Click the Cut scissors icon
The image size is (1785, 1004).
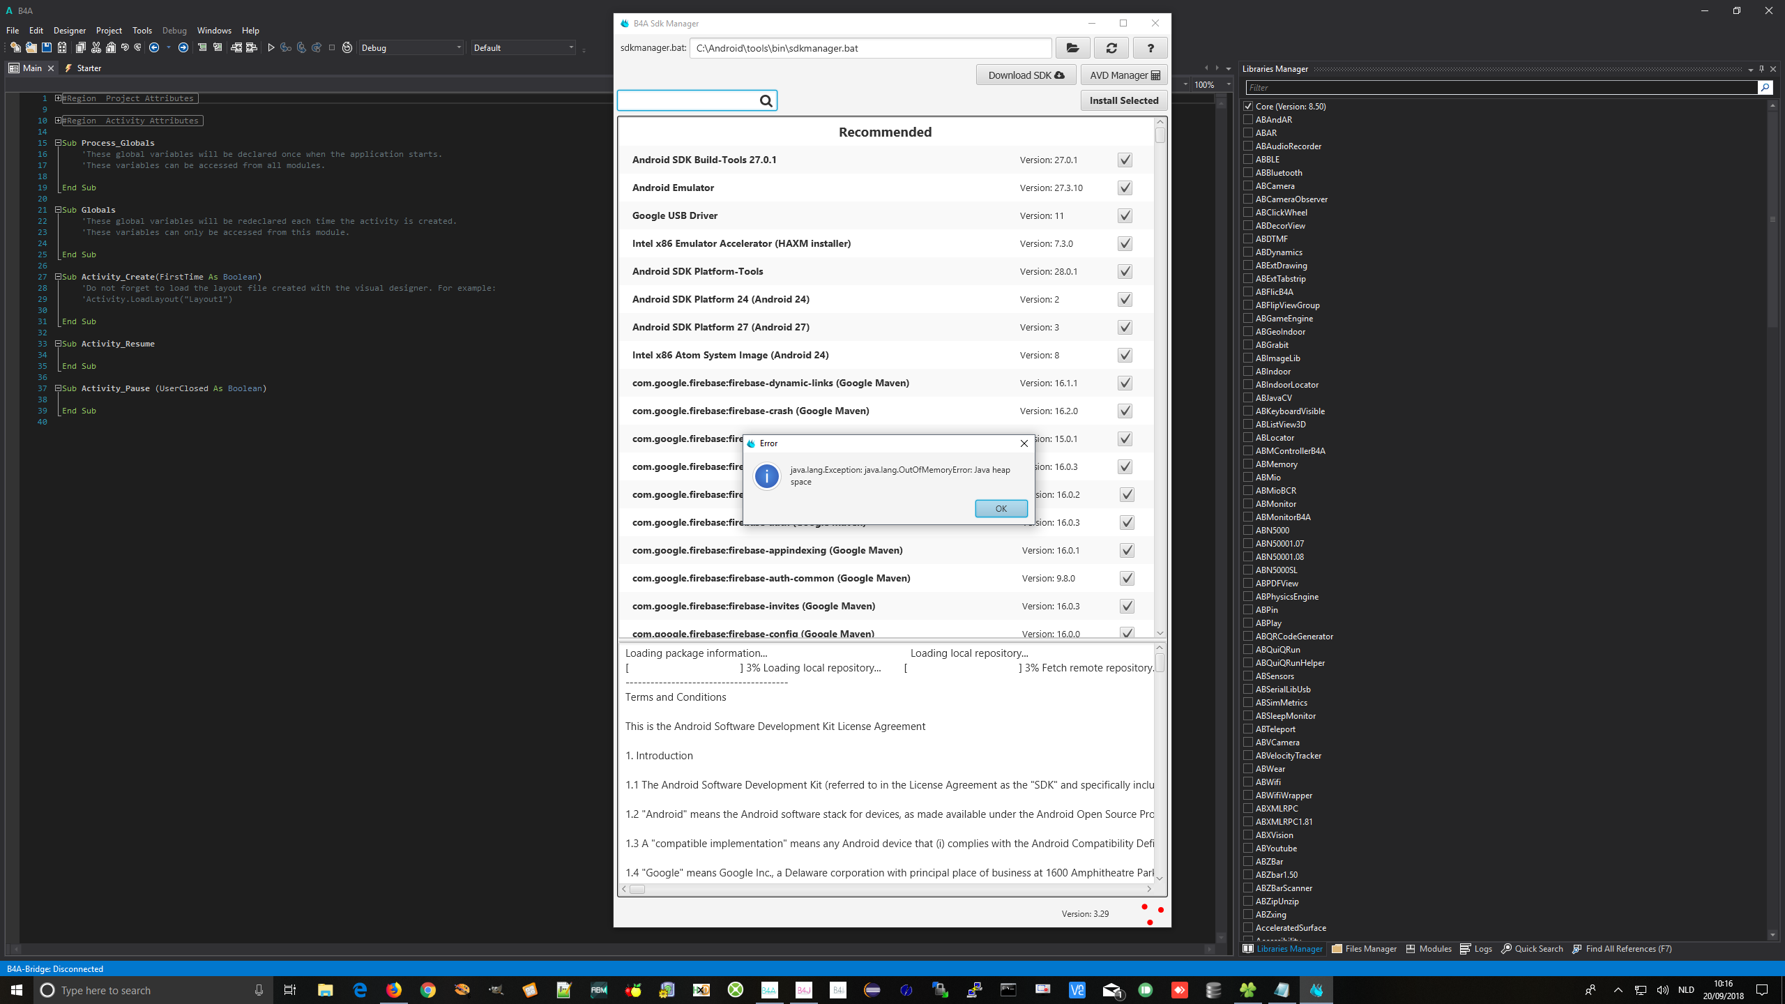[96, 47]
